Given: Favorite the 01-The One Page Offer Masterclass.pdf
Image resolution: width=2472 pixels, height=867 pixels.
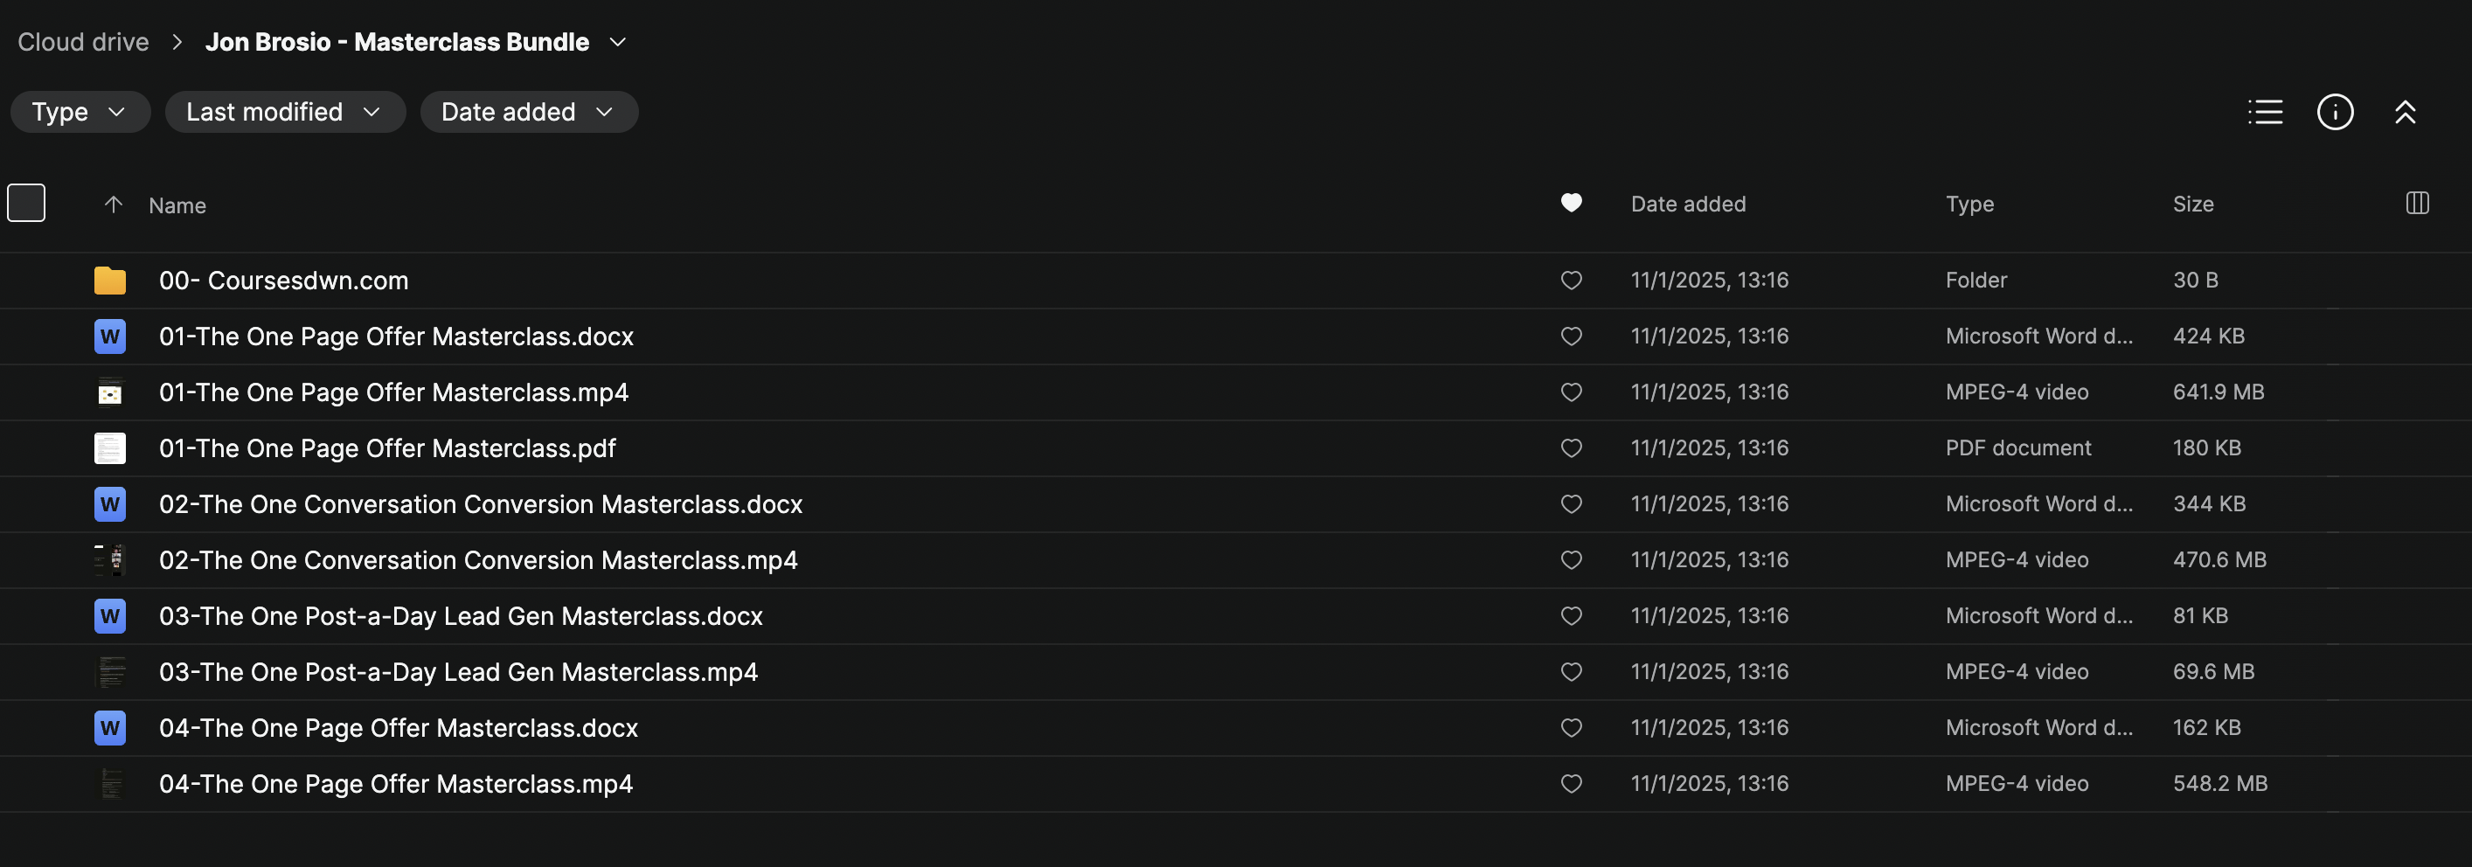Looking at the screenshot, I should (x=1571, y=447).
